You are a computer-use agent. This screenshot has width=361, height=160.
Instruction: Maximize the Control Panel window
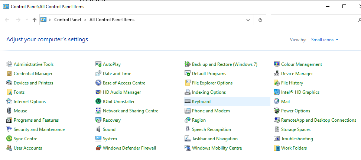(344, 6)
